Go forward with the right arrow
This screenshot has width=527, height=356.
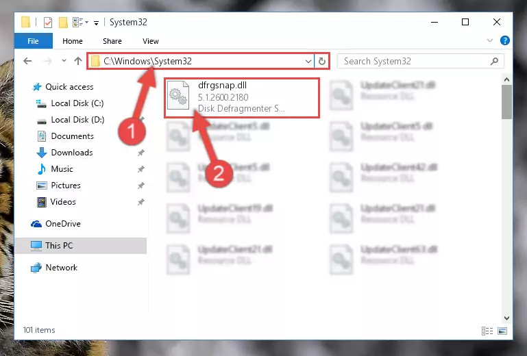coord(48,61)
